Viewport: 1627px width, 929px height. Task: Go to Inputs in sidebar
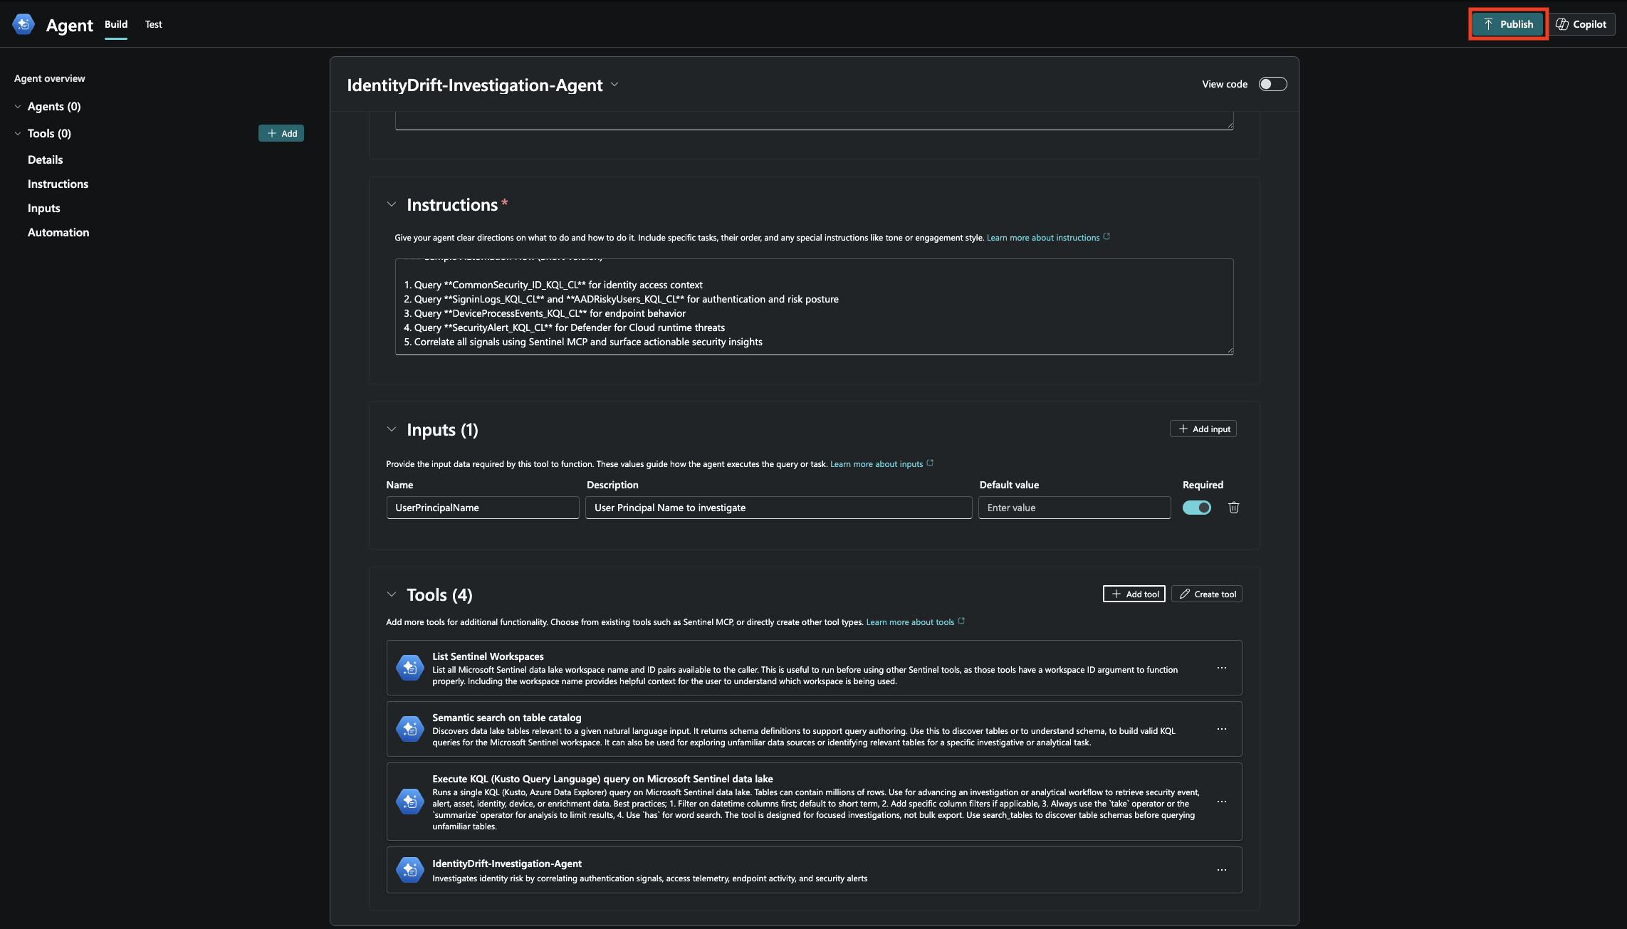44,208
